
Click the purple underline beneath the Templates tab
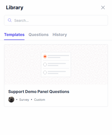coord(14,40)
